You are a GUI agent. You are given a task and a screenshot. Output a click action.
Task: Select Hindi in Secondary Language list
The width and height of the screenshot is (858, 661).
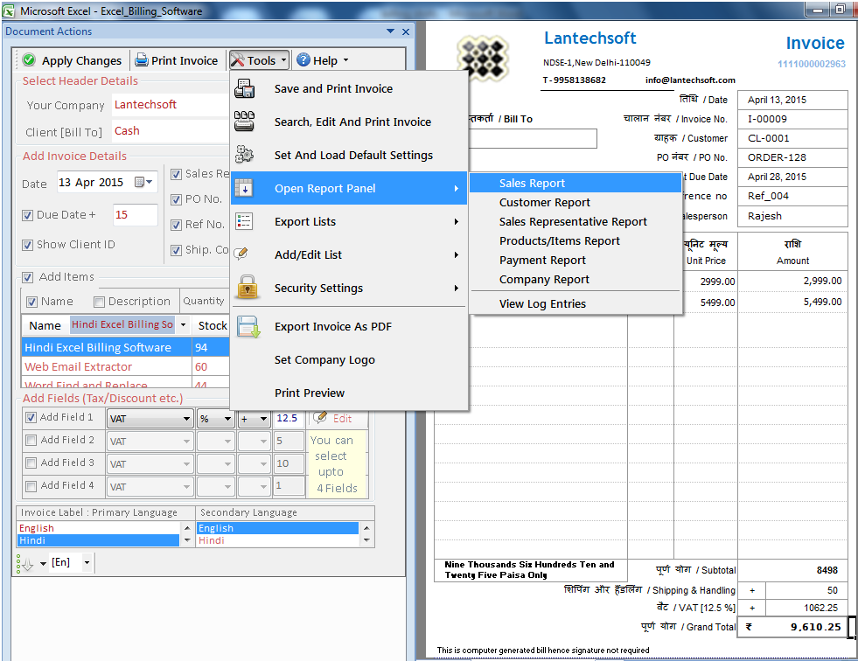(277, 540)
